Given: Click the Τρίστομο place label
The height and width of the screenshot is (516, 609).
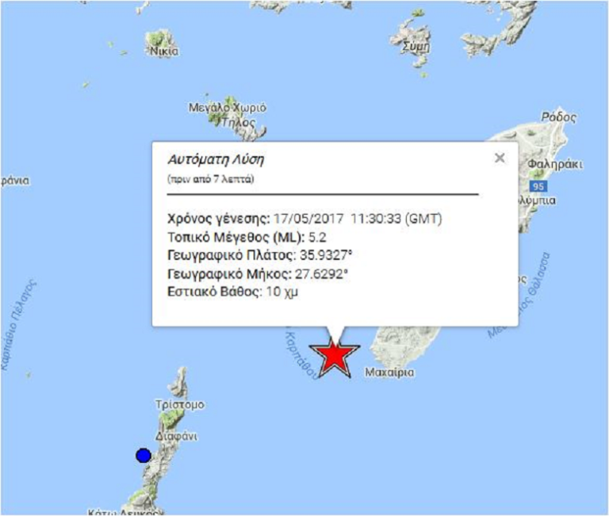Looking at the screenshot, I should (x=180, y=404).
